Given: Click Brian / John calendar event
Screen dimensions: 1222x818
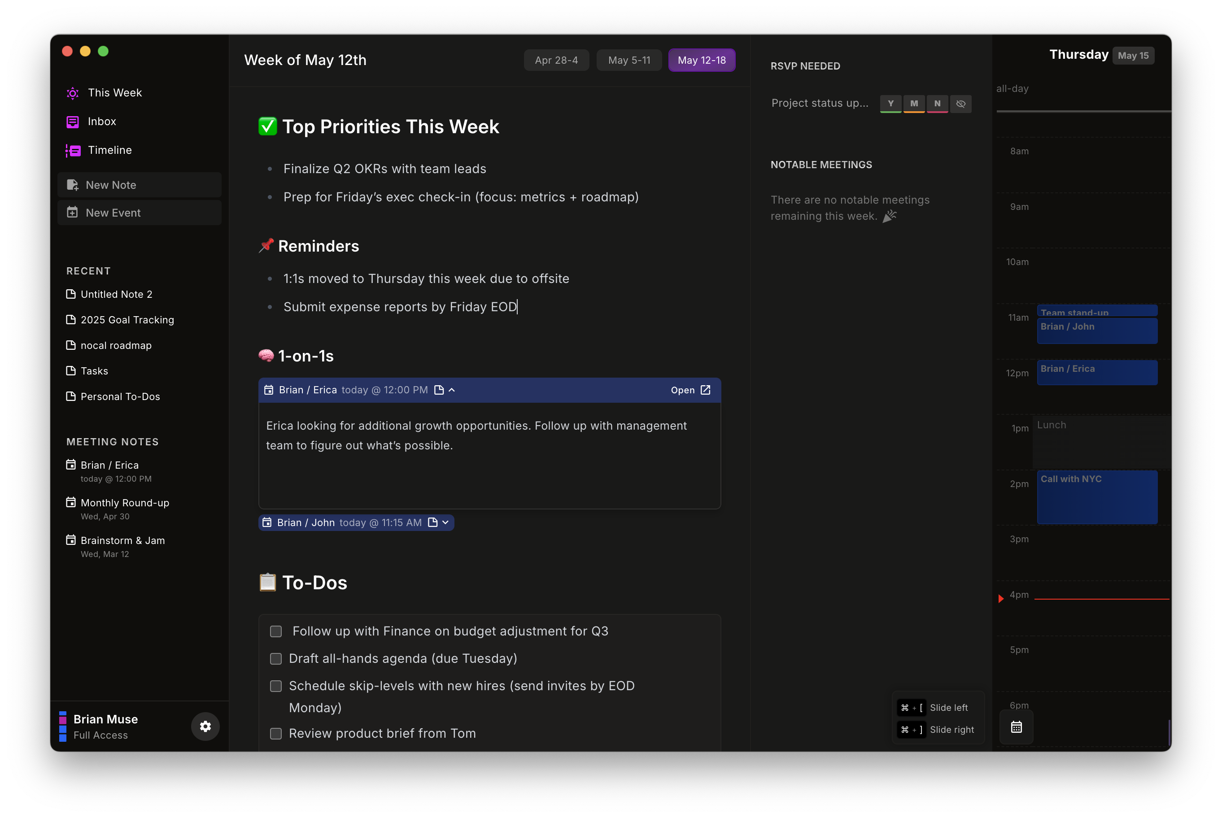Looking at the screenshot, I should click(x=1097, y=331).
